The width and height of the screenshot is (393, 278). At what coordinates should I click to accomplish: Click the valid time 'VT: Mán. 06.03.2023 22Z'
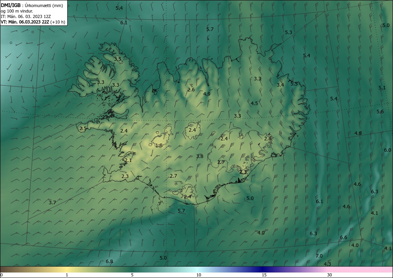pyautogui.click(x=25, y=22)
